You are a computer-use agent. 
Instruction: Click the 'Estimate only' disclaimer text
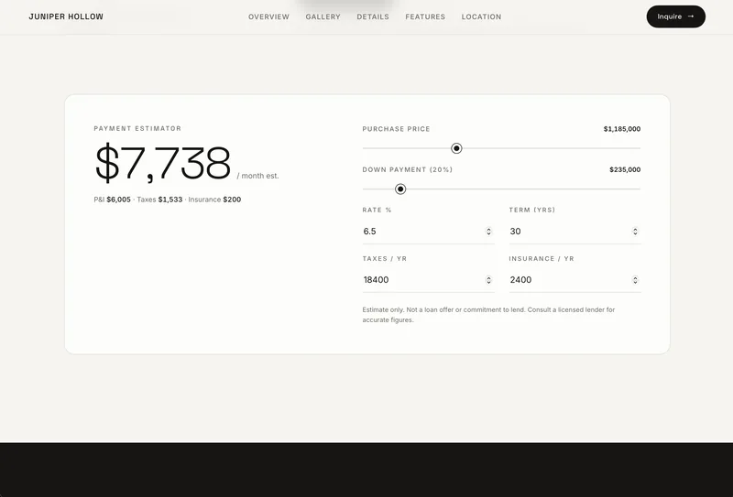pyautogui.click(x=488, y=315)
